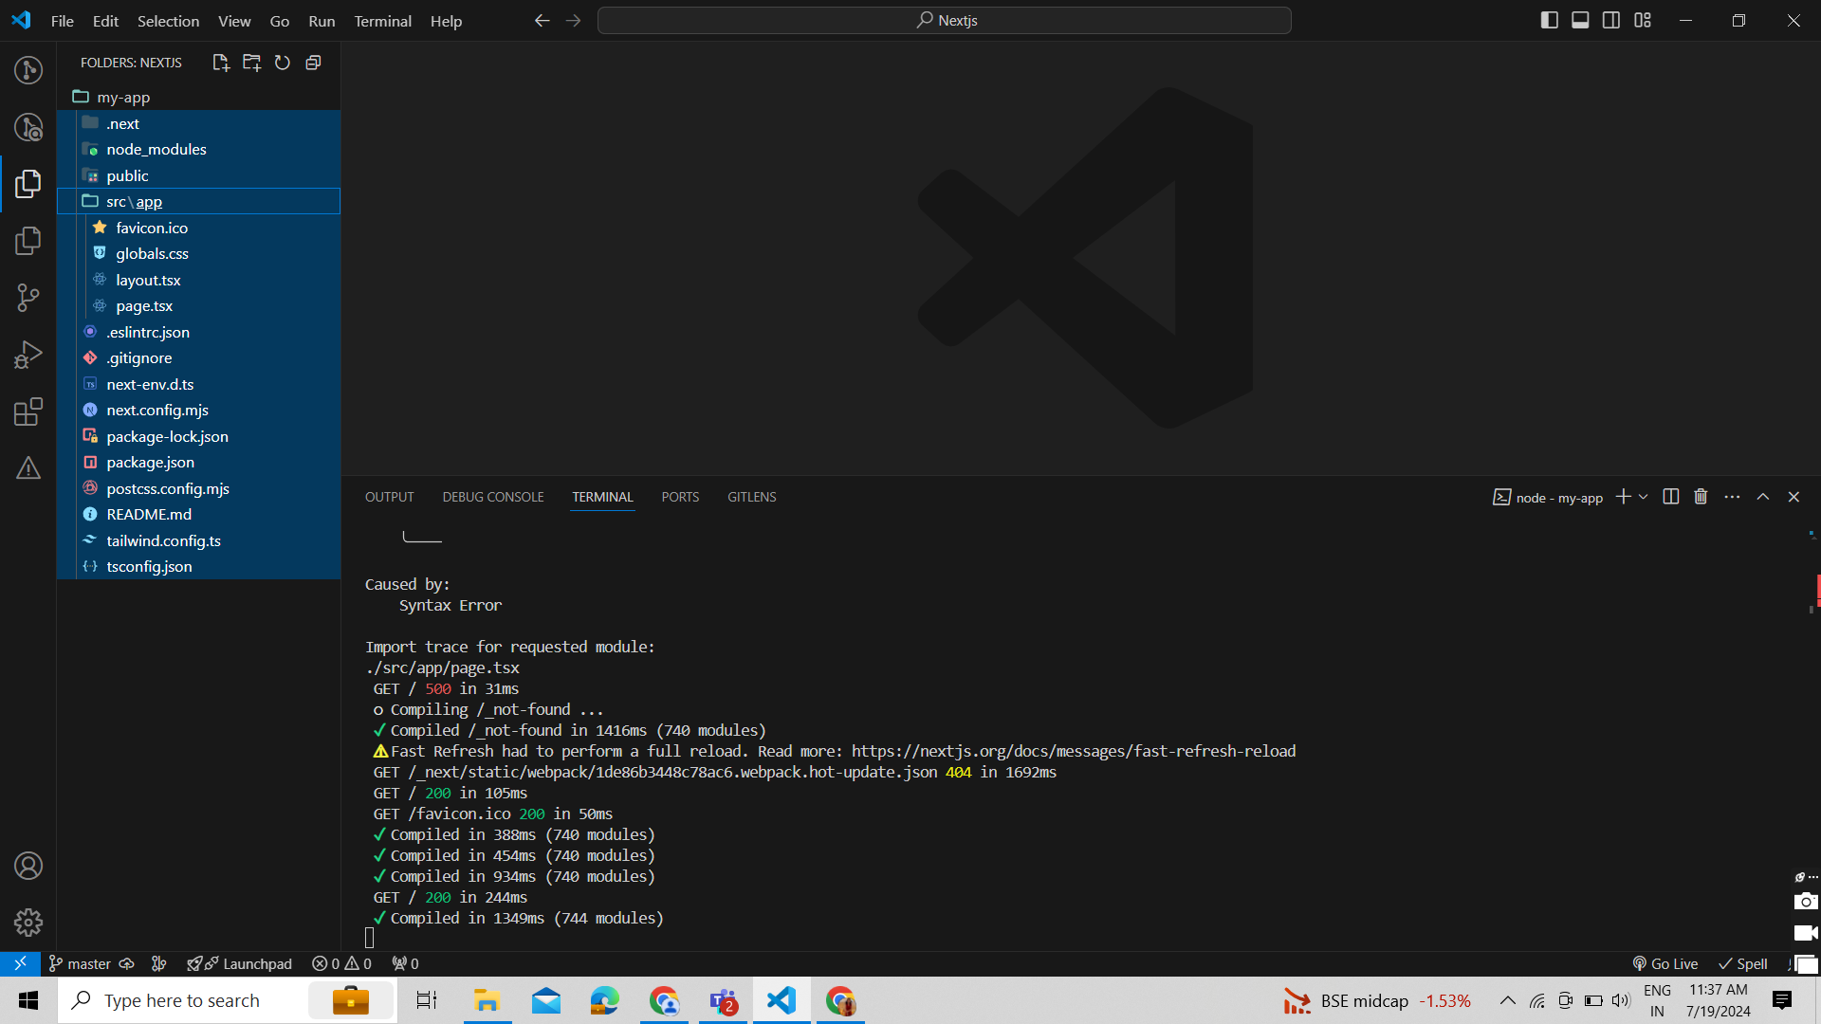Expand node_modules folder
1821x1024 pixels.
click(x=198, y=149)
